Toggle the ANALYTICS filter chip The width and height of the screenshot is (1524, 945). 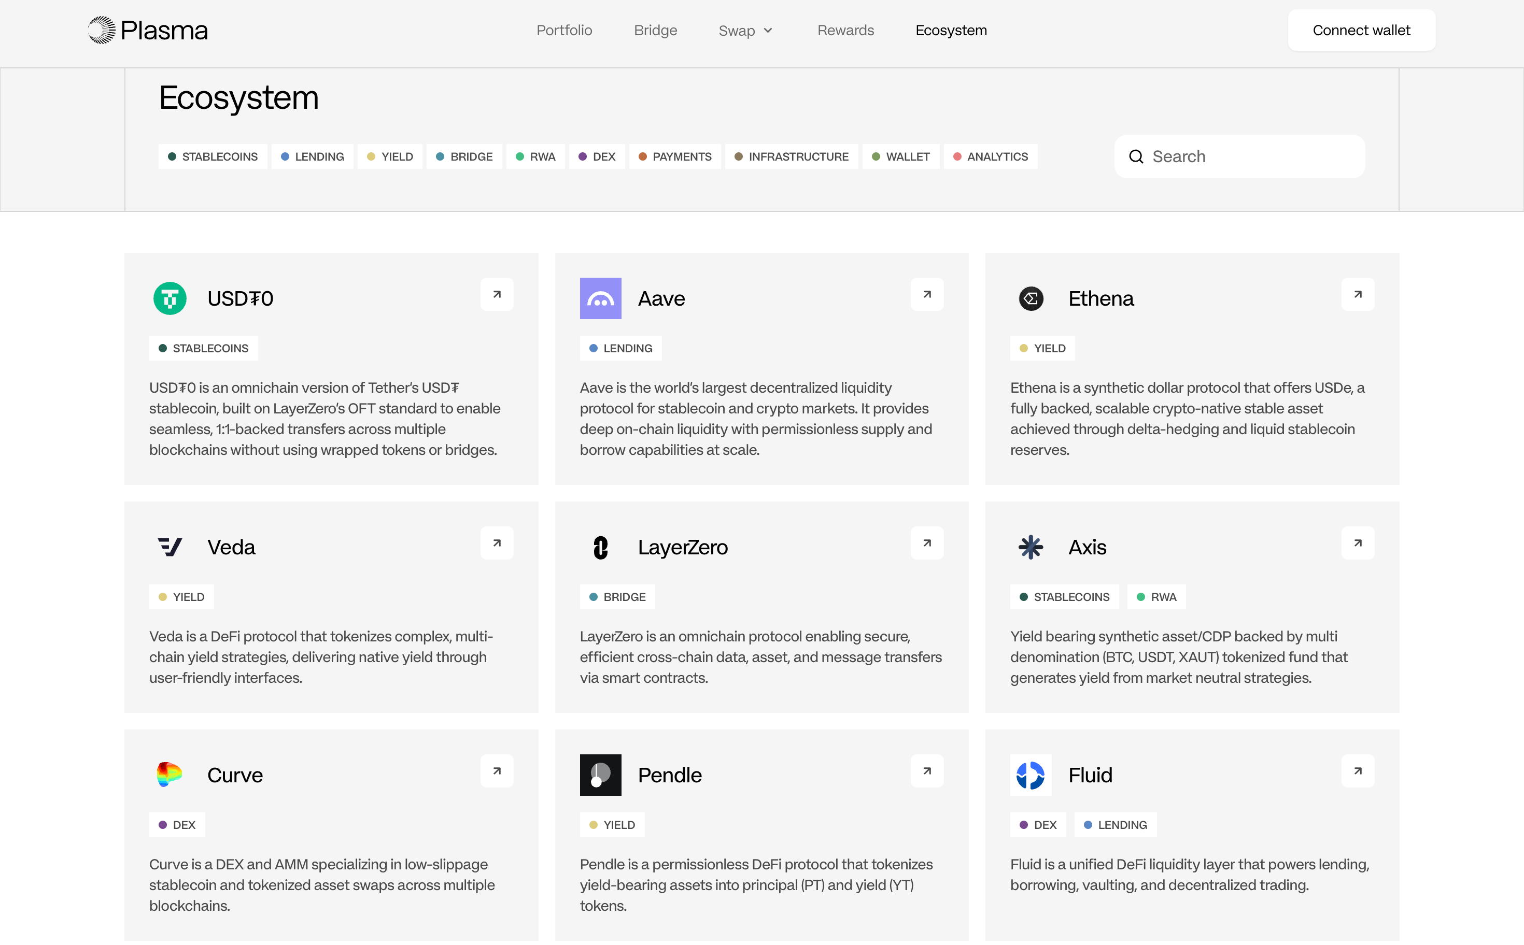pyautogui.click(x=990, y=156)
